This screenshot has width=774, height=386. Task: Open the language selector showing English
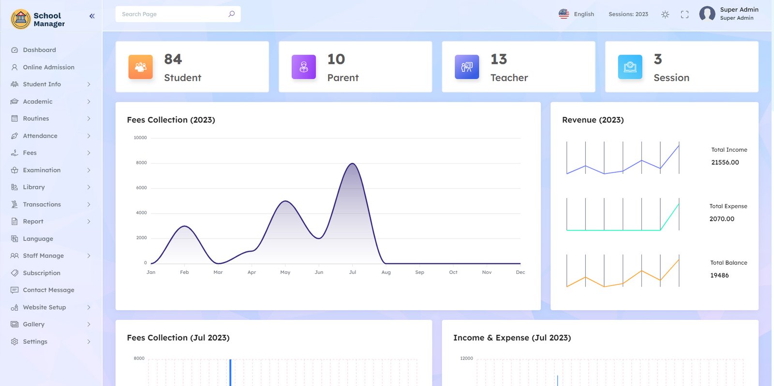coord(576,14)
